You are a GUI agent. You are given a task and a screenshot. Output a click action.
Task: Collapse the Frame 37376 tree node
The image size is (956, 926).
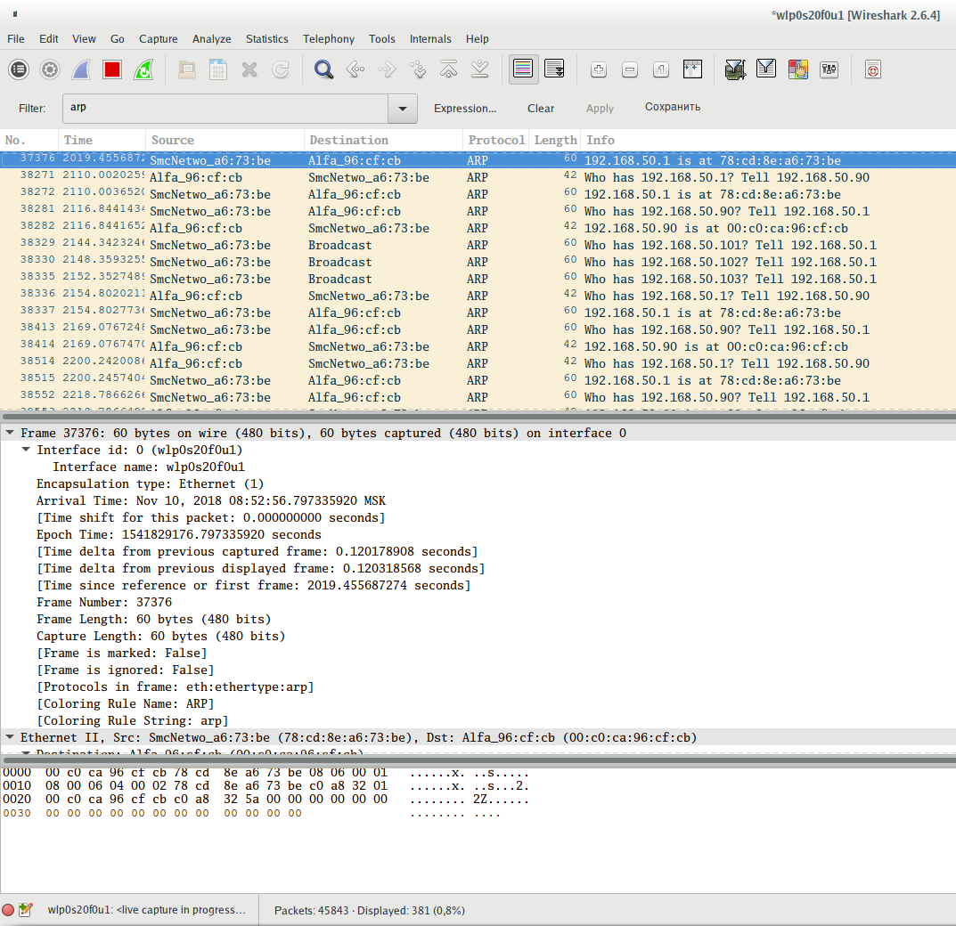click(x=10, y=433)
